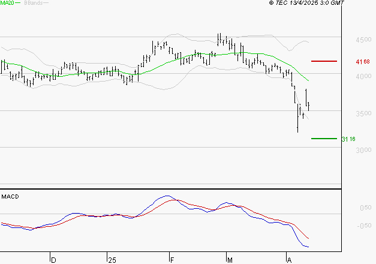
Task: Click the A month marker on time axis
Action: click(x=289, y=260)
